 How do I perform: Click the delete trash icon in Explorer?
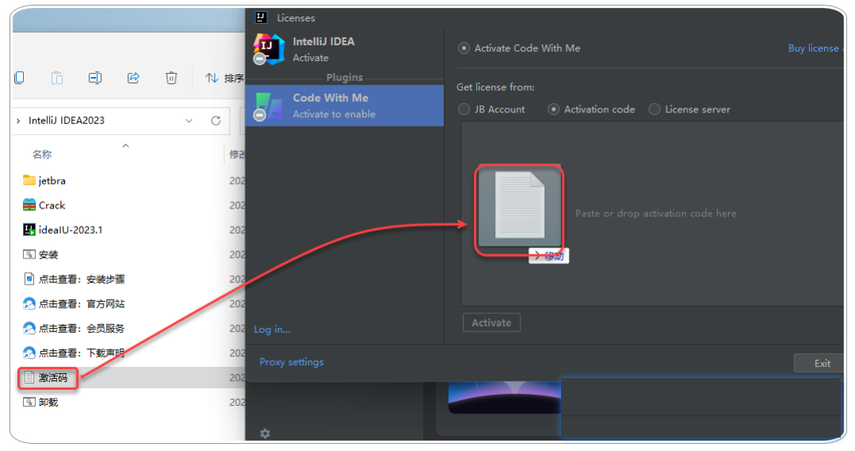171,78
